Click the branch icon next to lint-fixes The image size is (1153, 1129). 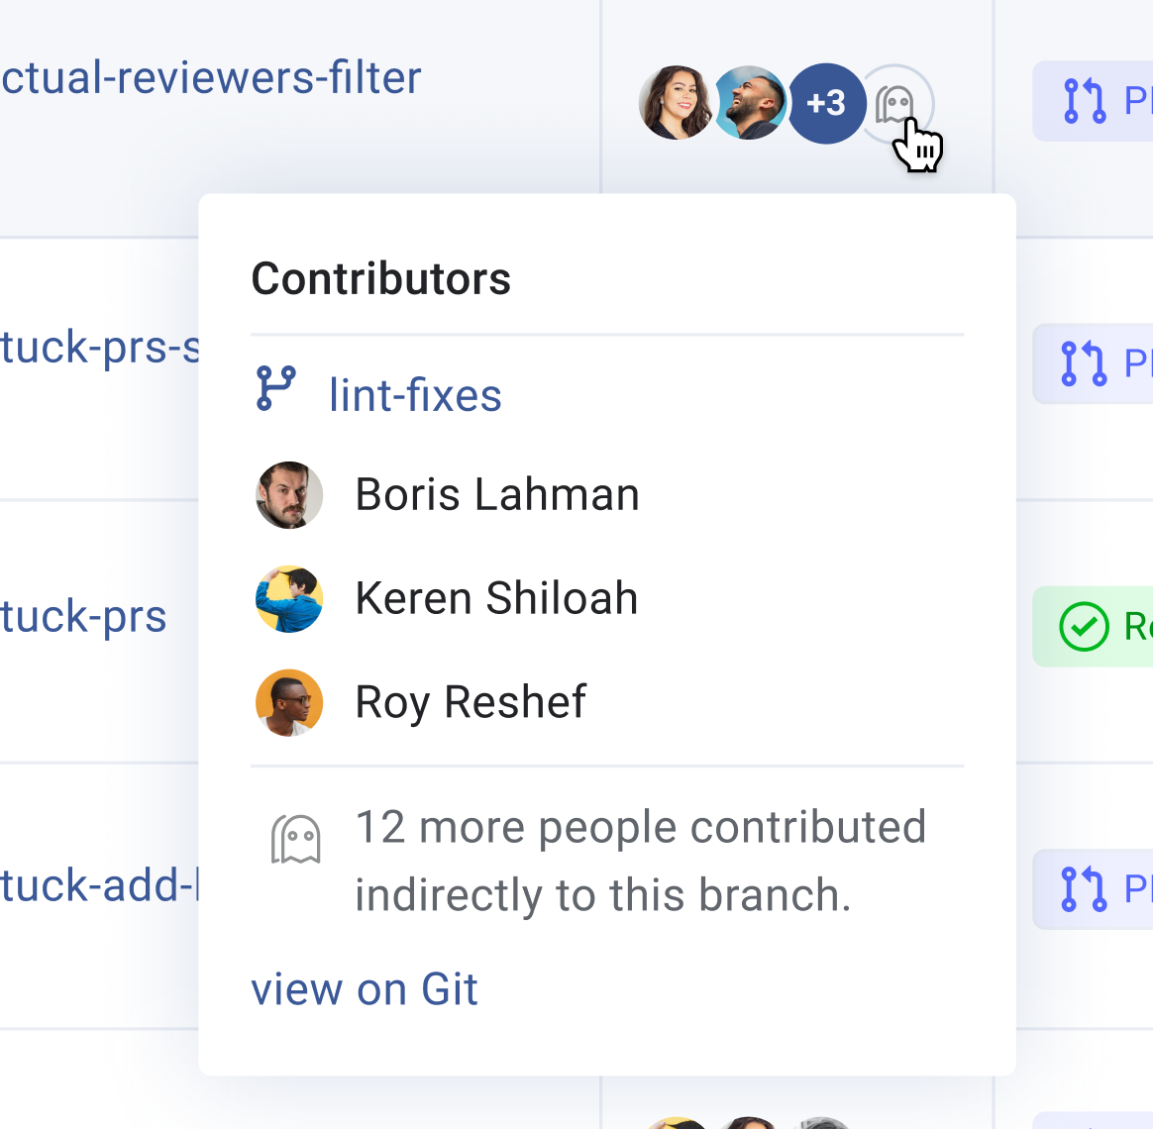pyautogui.click(x=275, y=388)
